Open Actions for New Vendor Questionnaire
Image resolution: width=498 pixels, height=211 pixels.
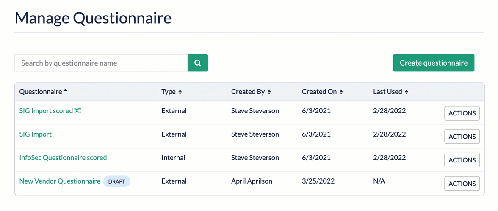tap(462, 184)
